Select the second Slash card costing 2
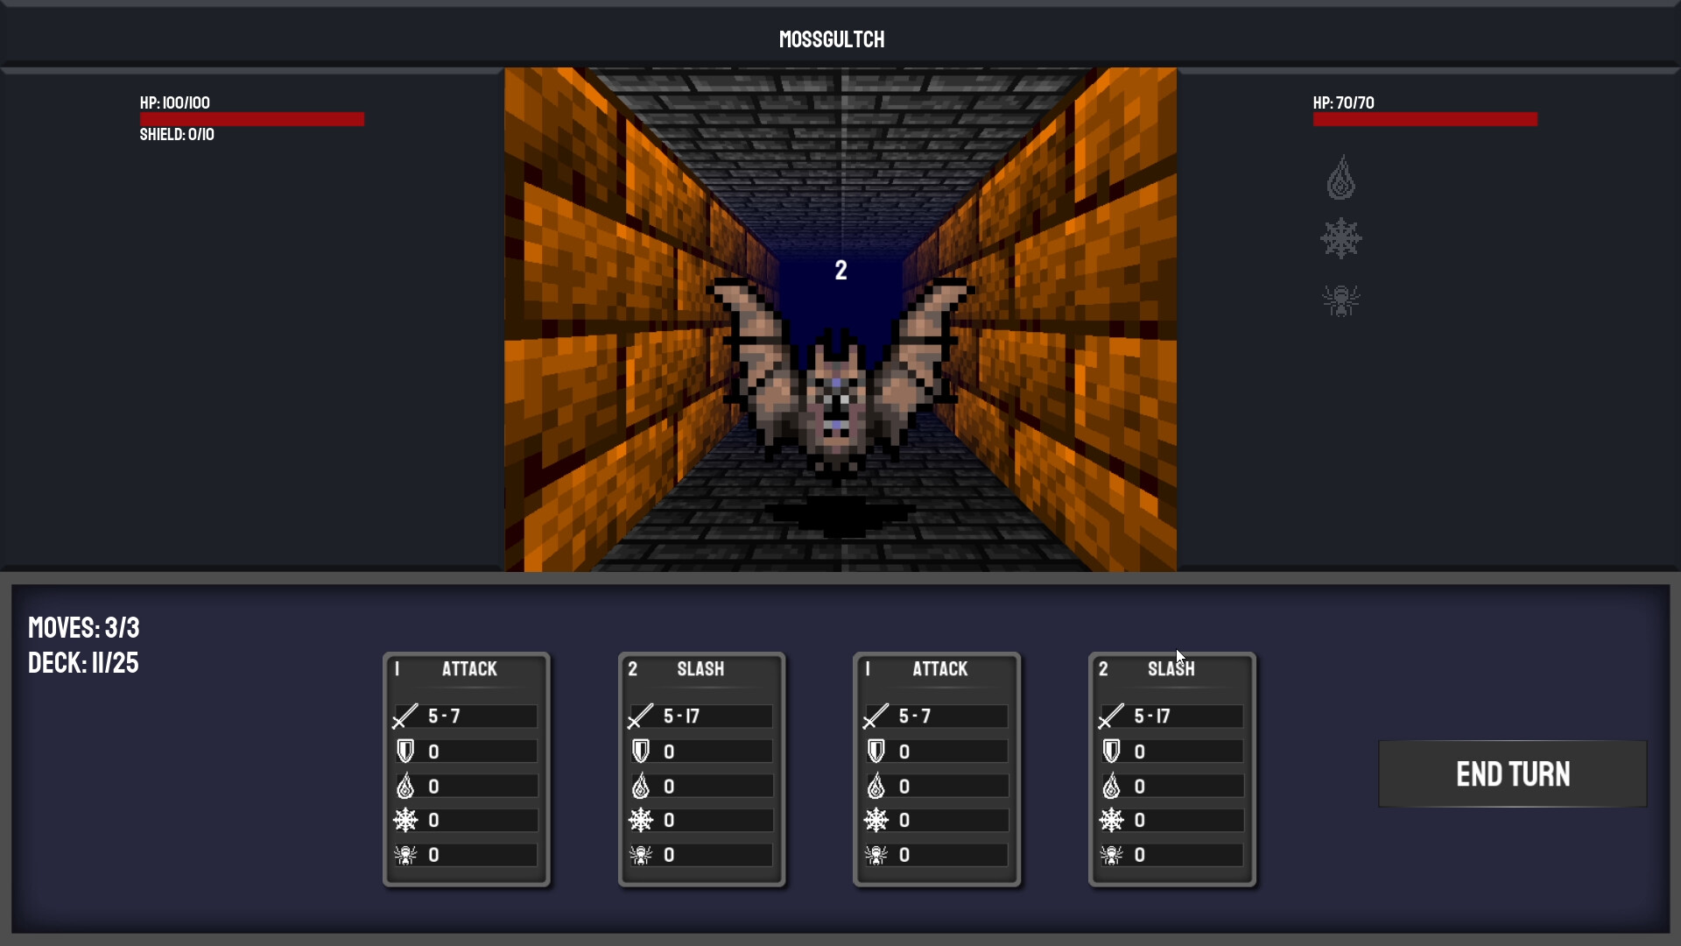This screenshot has height=946, width=1681. (x=1171, y=768)
